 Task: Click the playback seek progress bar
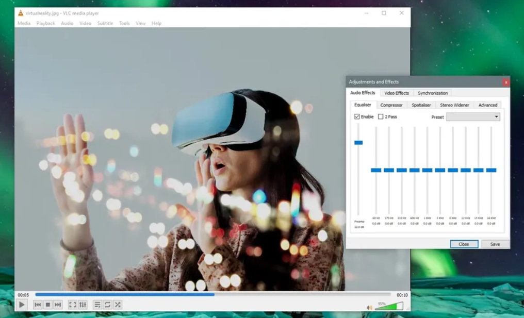pos(213,295)
